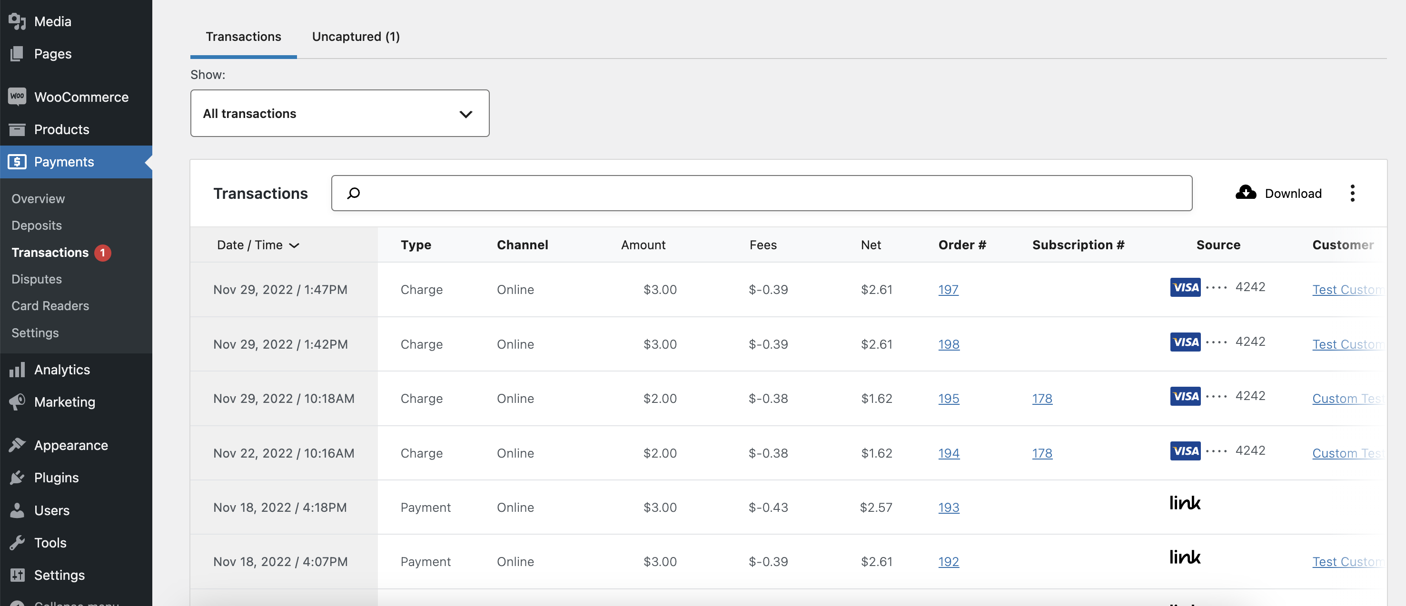Click the Appearance paintbrush icon

(17, 445)
